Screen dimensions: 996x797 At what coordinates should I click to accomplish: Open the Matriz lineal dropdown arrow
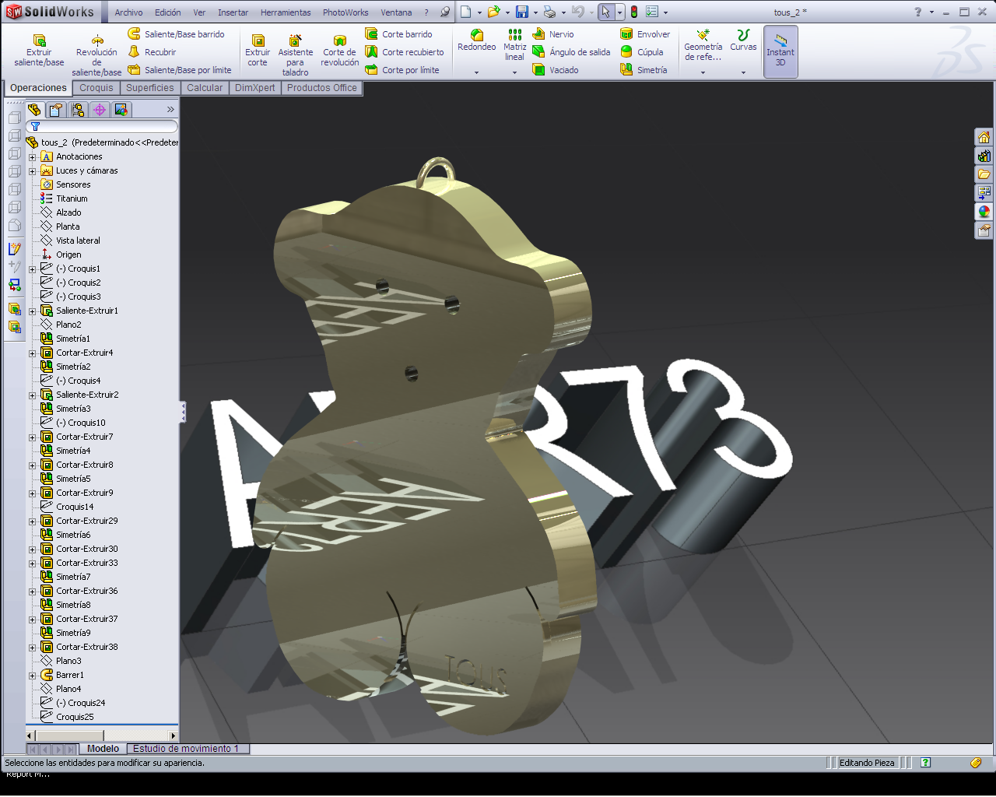[x=514, y=72]
